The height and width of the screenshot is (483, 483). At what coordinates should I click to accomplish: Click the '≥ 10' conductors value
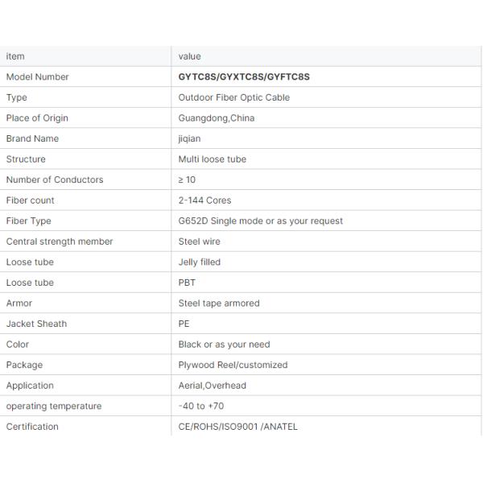pyautogui.click(x=187, y=180)
